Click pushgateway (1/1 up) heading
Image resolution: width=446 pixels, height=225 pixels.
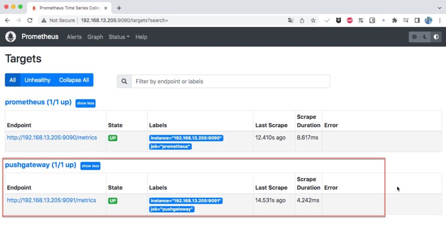click(41, 165)
